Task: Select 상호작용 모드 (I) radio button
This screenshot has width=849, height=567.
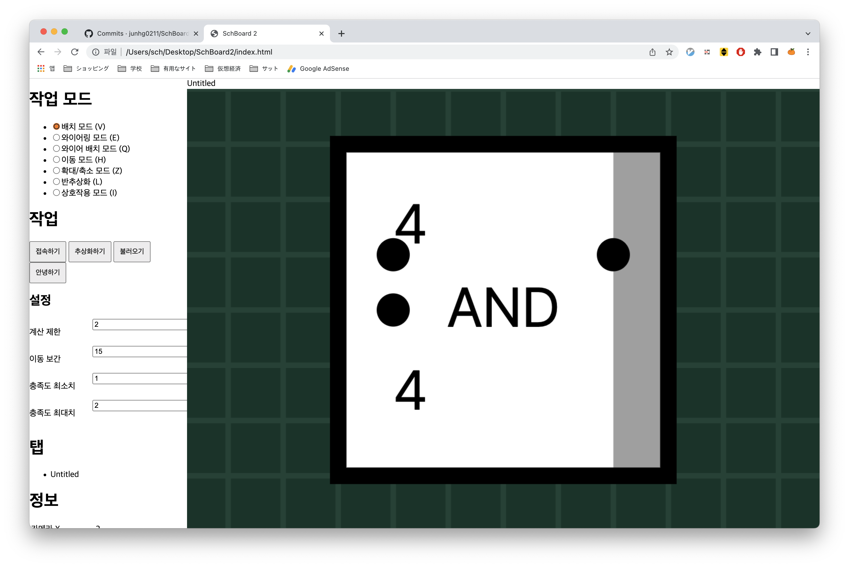Action: [x=56, y=192]
